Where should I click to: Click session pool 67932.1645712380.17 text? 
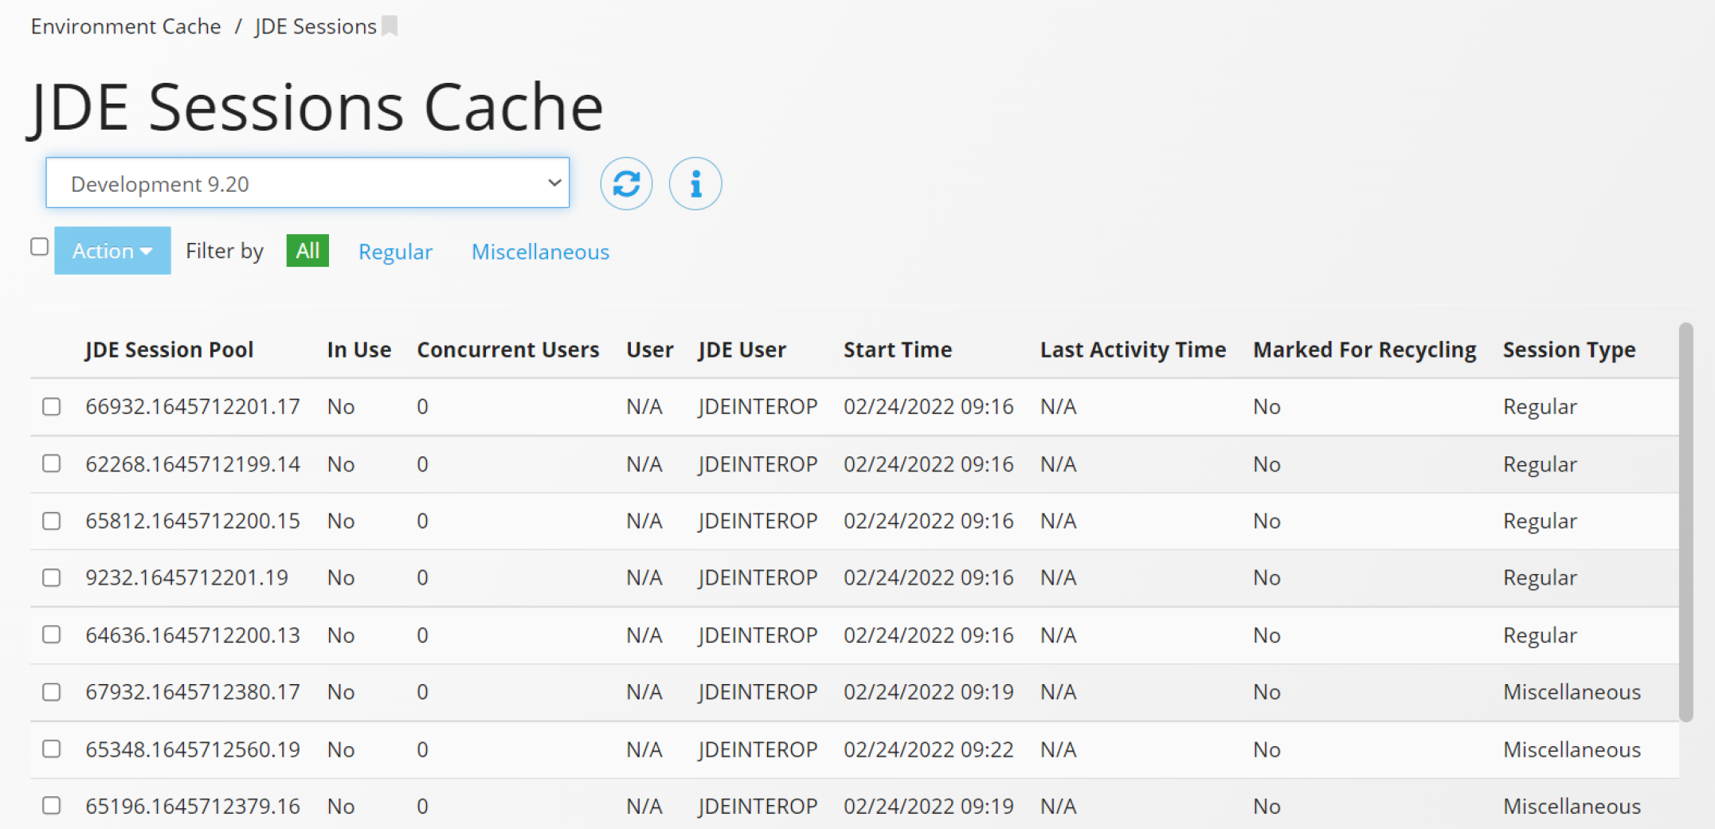(x=193, y=692)
